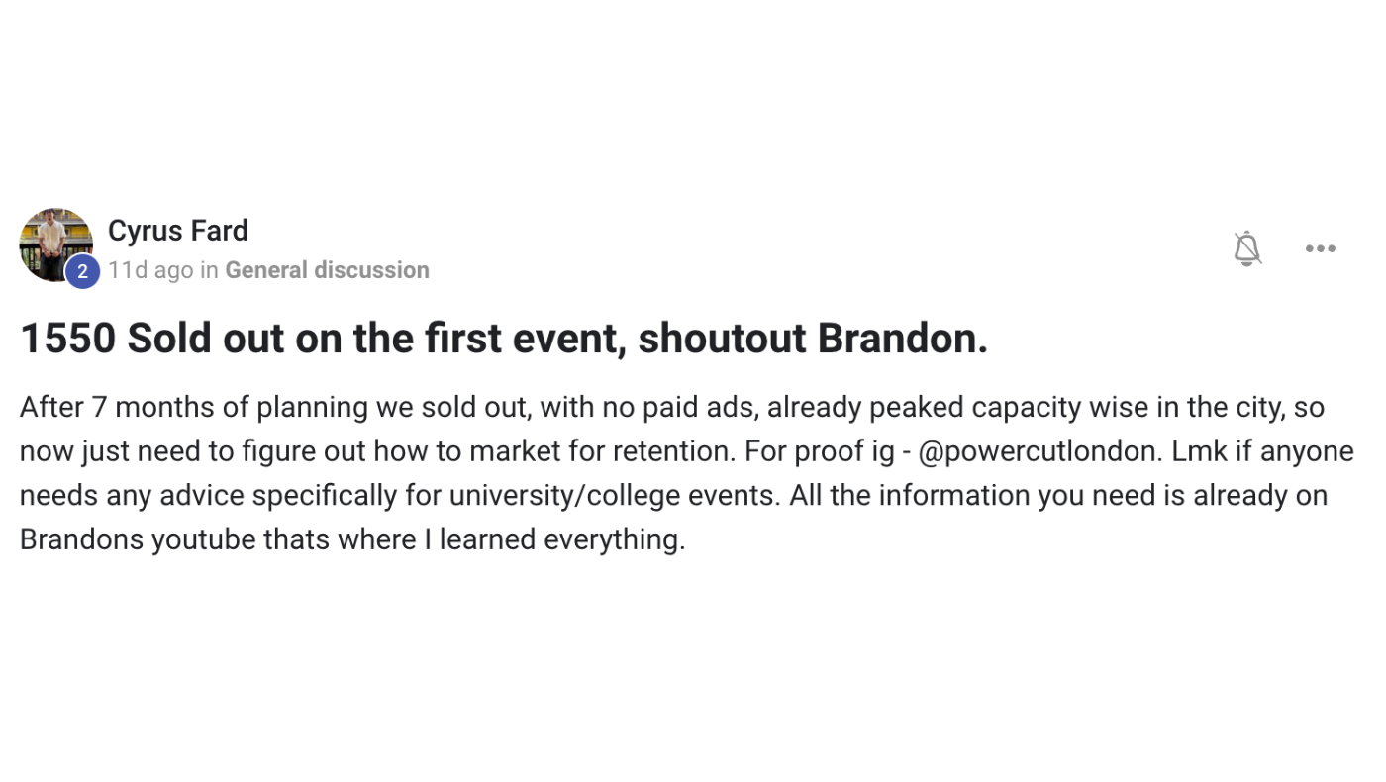The width and height of the screenshot is (1386, 782).
Task: Click the level 2 badge on the avatar
Action: [x=82, y=271]
